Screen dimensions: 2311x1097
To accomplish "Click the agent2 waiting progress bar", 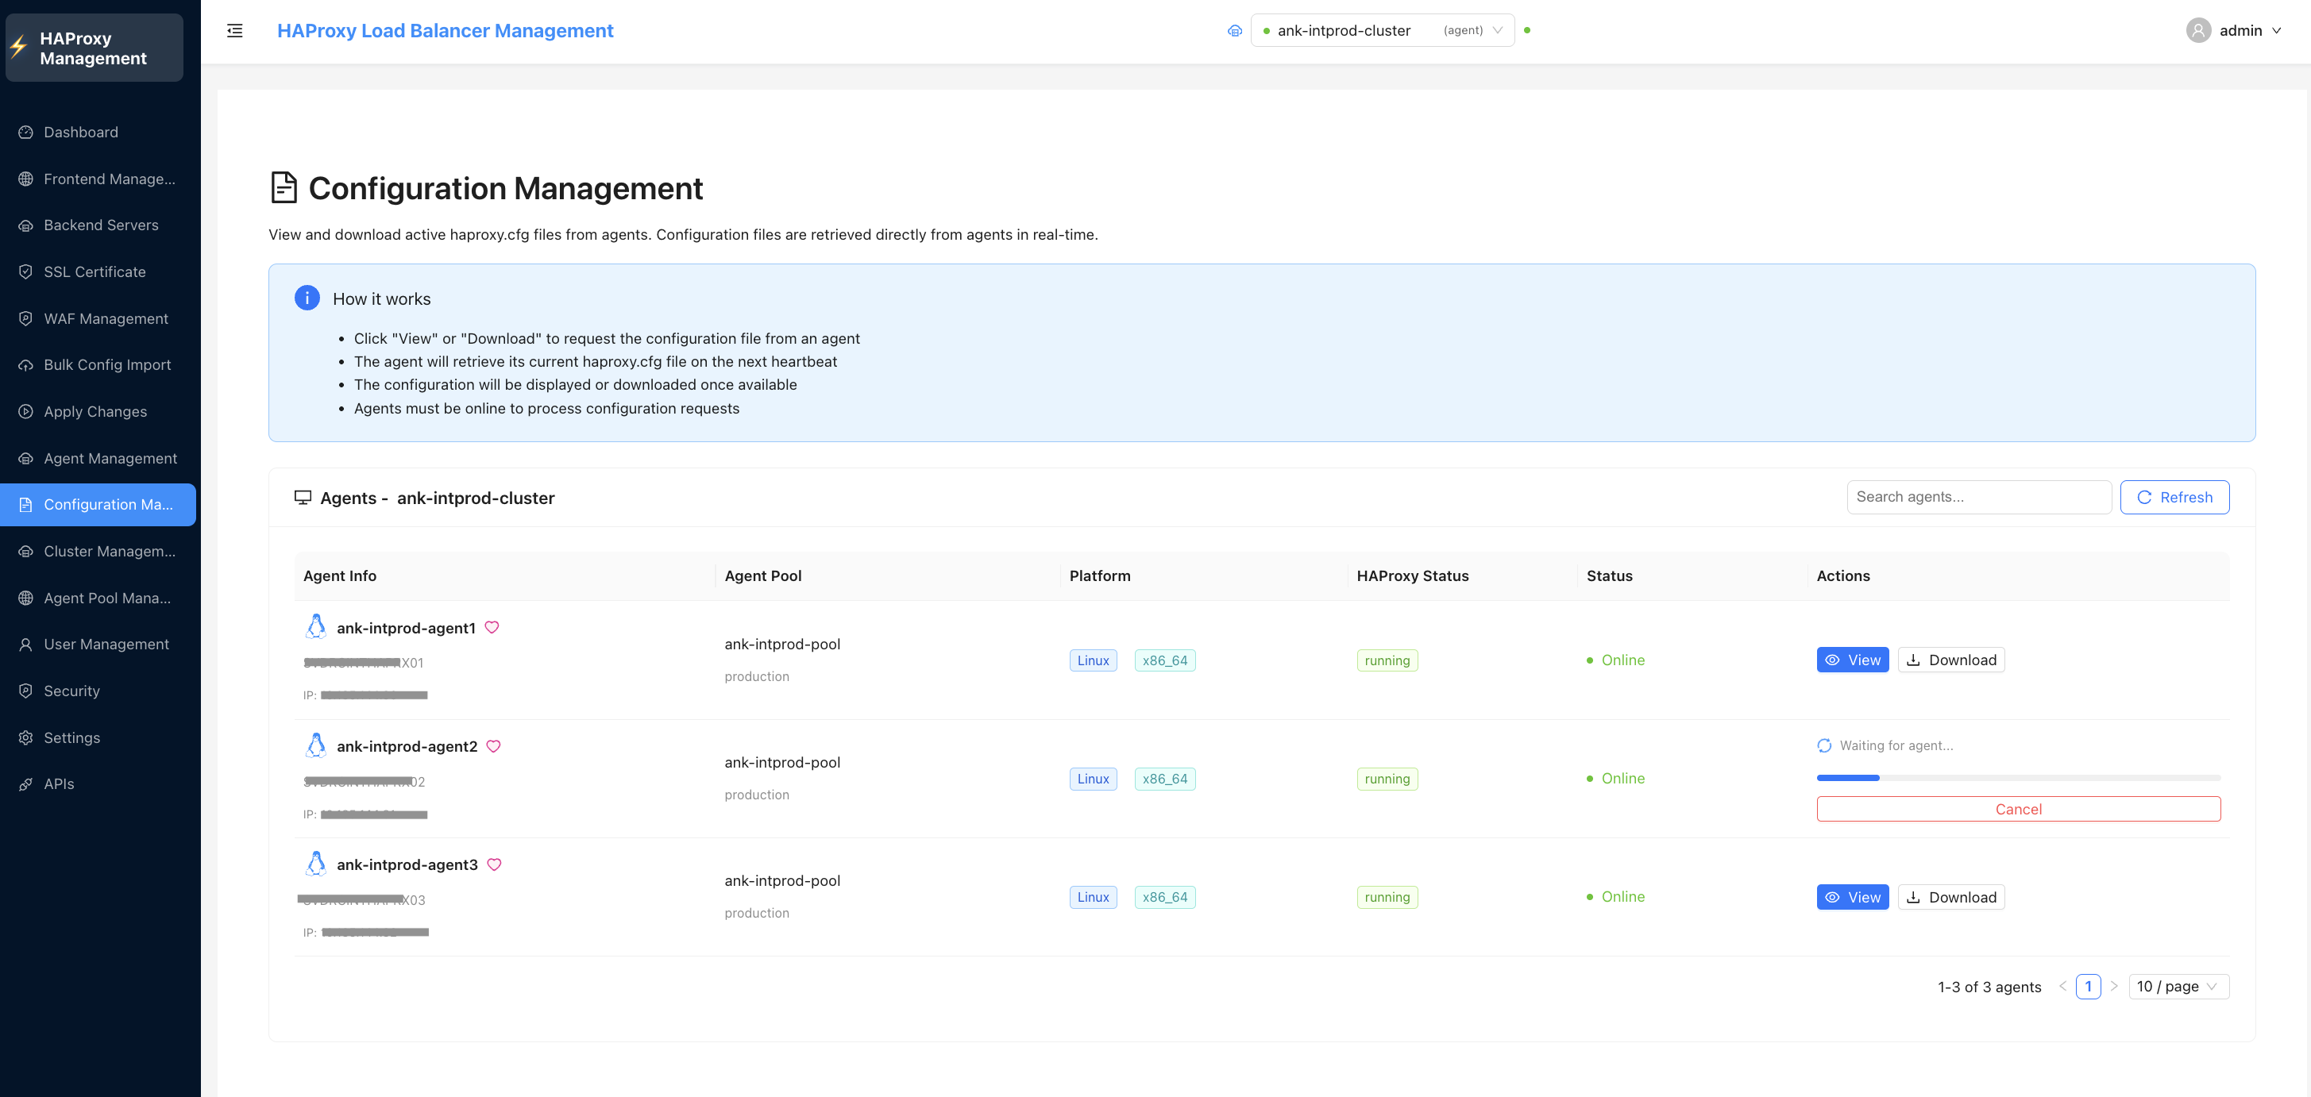I will 2019,778.
